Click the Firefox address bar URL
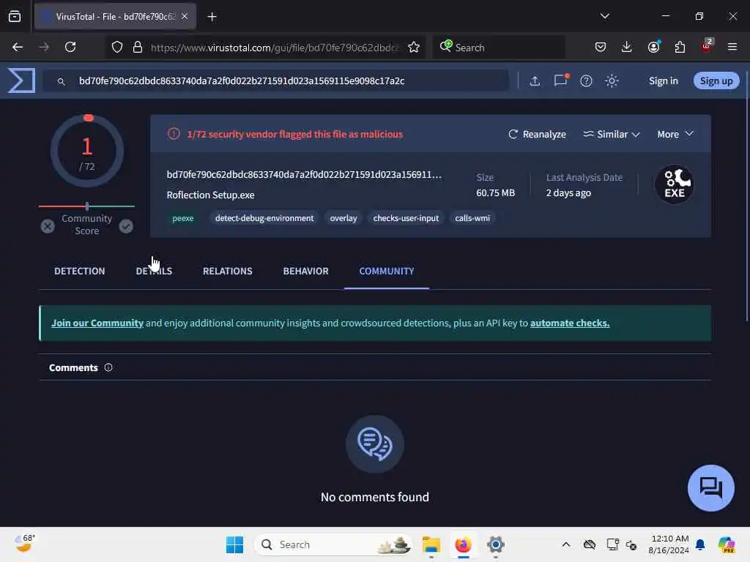This screenshot has width=750, height=562. click(x=274, y=48)
